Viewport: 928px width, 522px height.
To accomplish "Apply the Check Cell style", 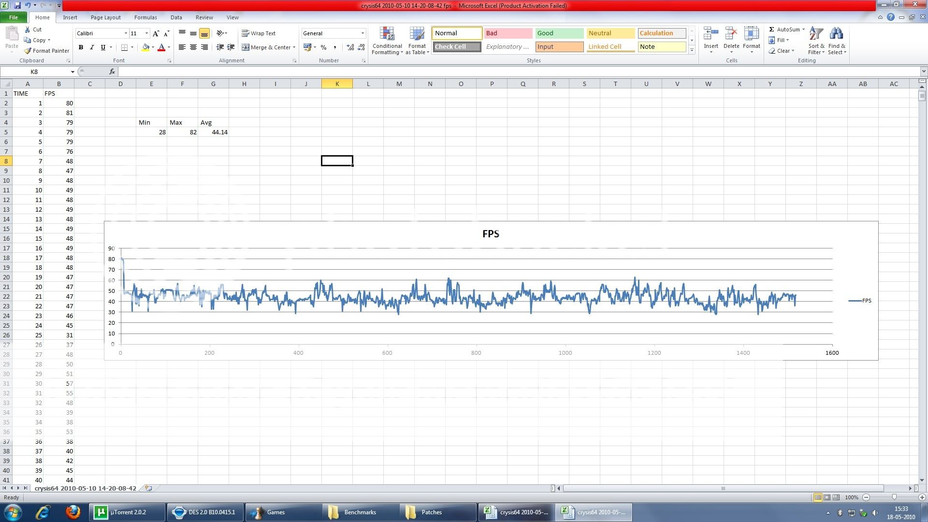I will pos(457,47).
